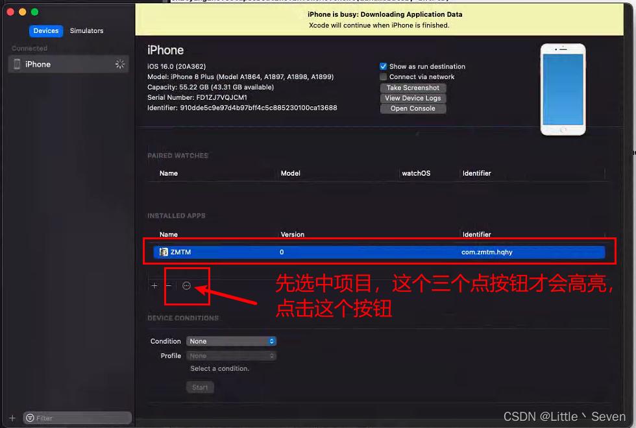Click Take Screenshot button
The image size is (636, 428).
tap(413, 88)
